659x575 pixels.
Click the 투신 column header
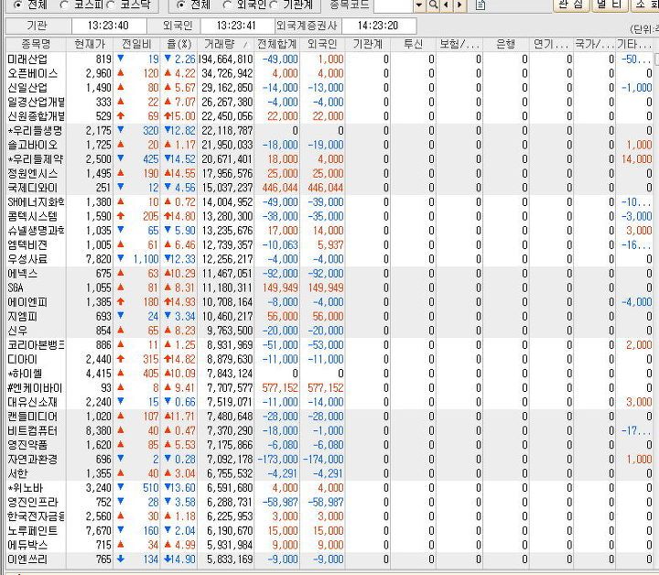tap(413, 44)
